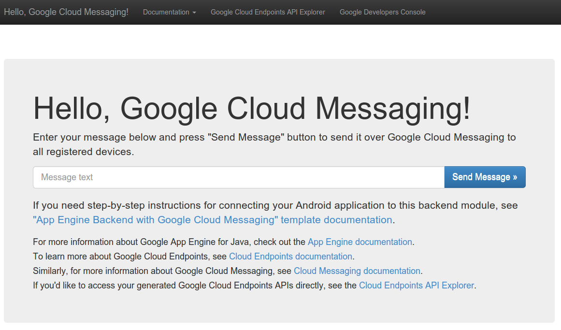Focus the Message text input field
Viewport: 561px width, 330px height.
tap(239, 177)
